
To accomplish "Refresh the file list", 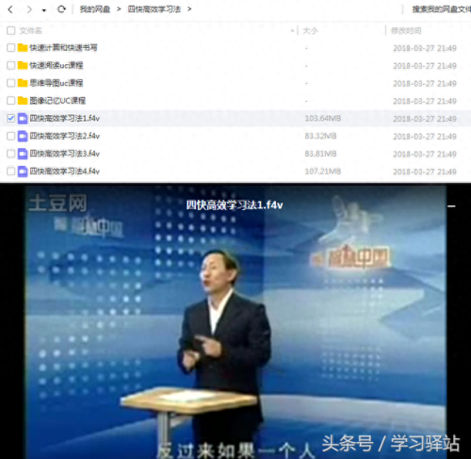I will point(61,9).
